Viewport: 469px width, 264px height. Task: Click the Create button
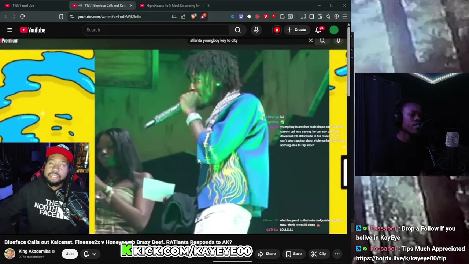click(296, 30)
